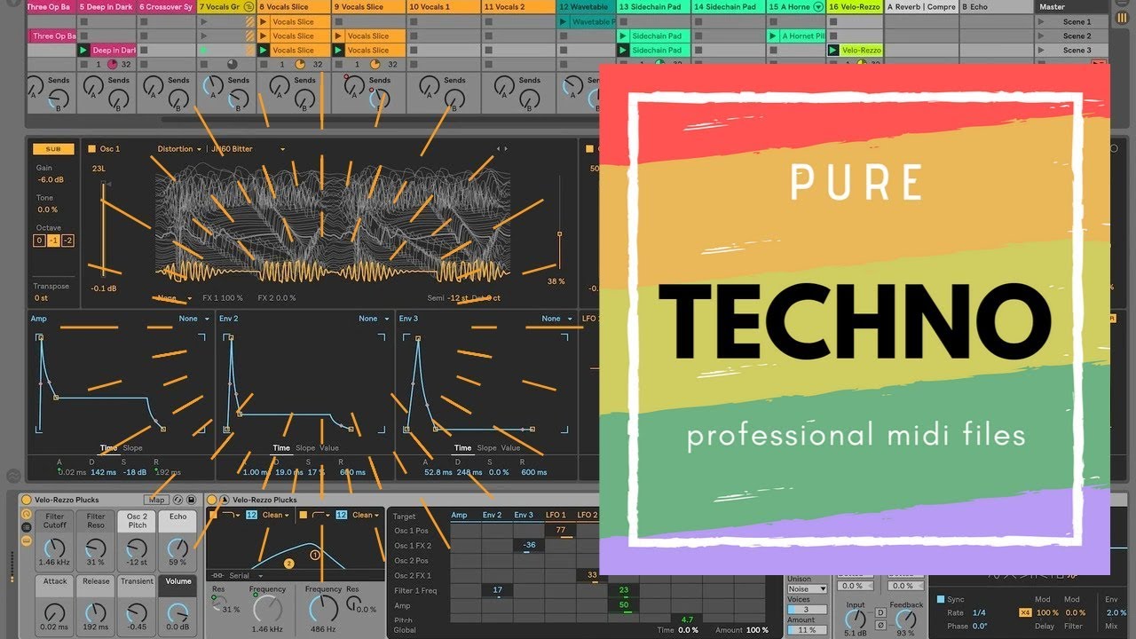Click the 15 A Horne track fold arrow
1136x639 pixels.
817,7
